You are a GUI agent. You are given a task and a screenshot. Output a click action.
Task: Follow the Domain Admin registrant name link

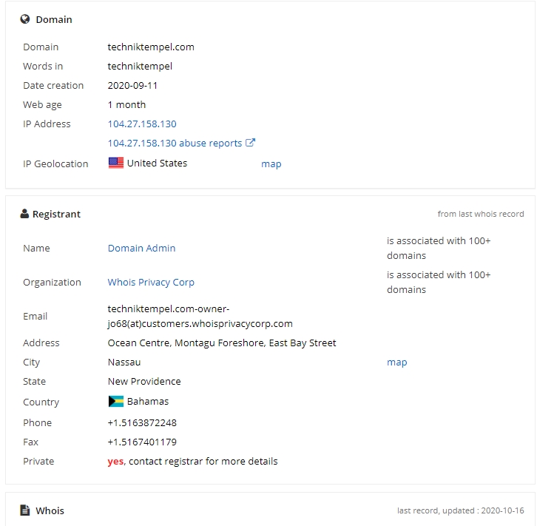[x=141, y=249]
